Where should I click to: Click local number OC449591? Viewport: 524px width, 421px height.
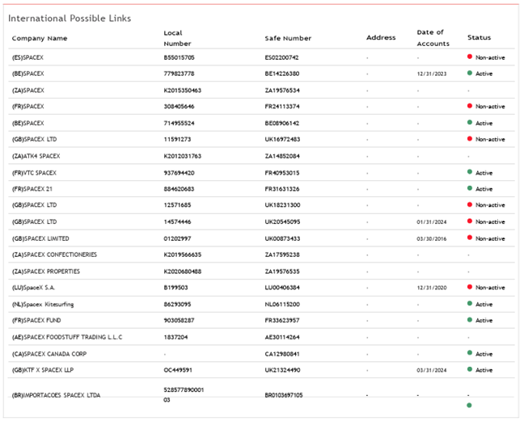[178, 370]
